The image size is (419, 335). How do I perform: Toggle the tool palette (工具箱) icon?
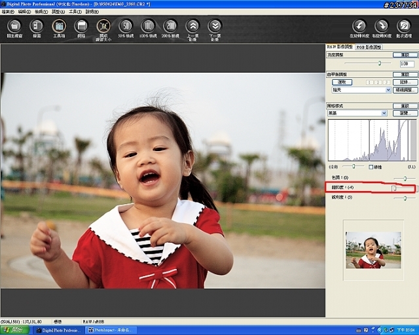[x=59, y=26]
